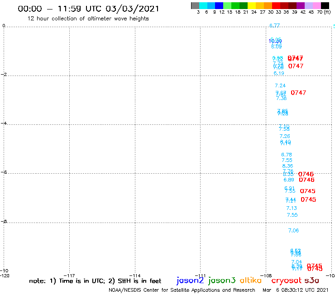Click the wave height value 7.38
The height and width of the screenshot is (294, 335).
click(282, 98)
